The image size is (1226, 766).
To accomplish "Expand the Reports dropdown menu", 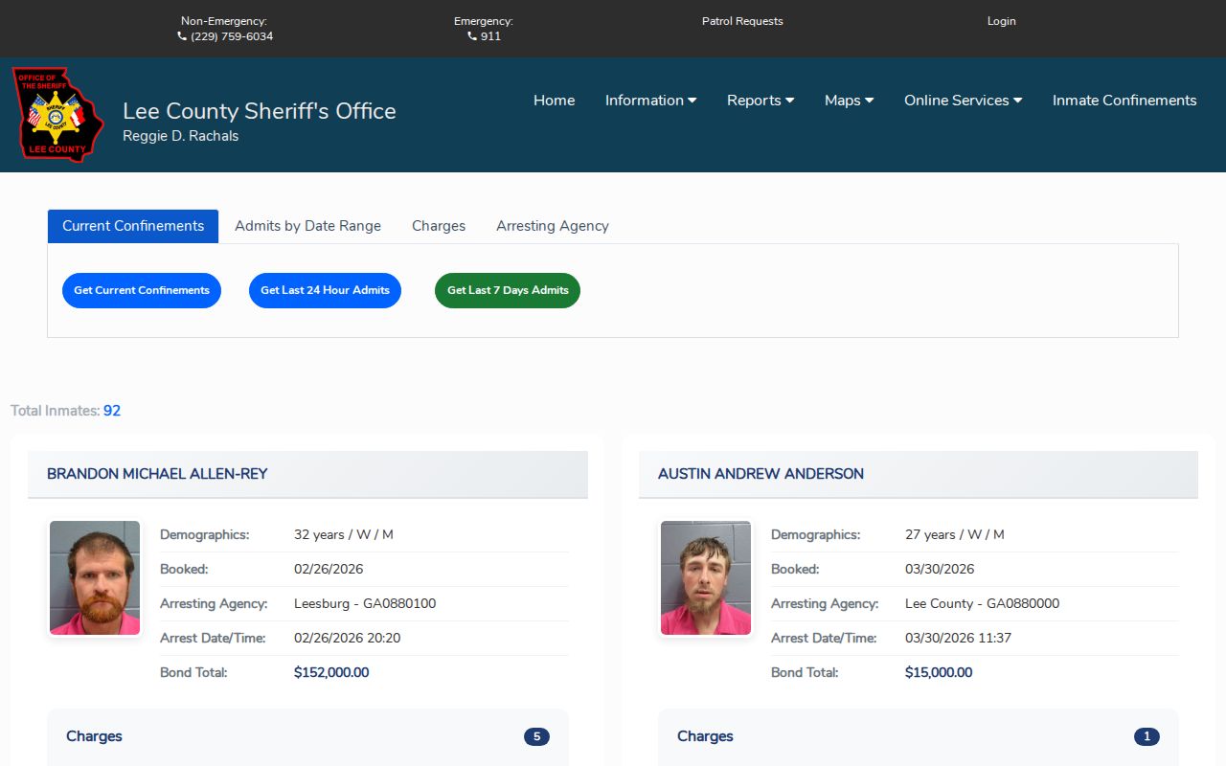I will (761, 101).
